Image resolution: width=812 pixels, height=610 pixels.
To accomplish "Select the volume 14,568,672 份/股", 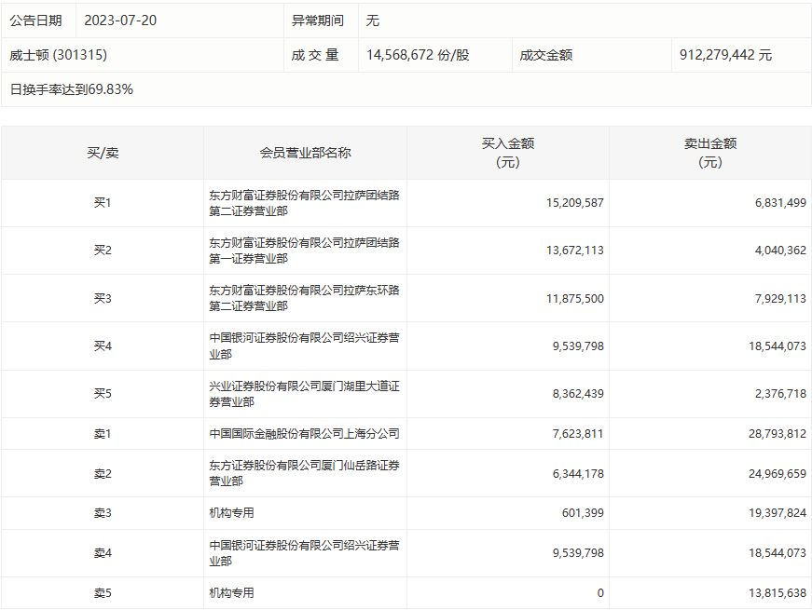I will pos(418,55).
